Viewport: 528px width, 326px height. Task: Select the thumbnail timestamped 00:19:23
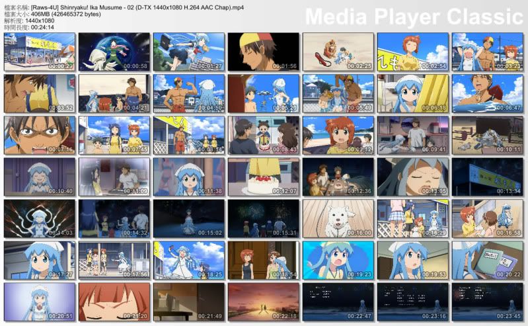338,260
